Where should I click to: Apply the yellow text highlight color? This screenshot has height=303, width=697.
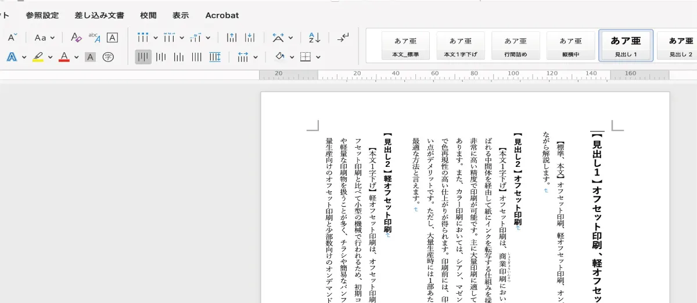(x=38, y=57)
